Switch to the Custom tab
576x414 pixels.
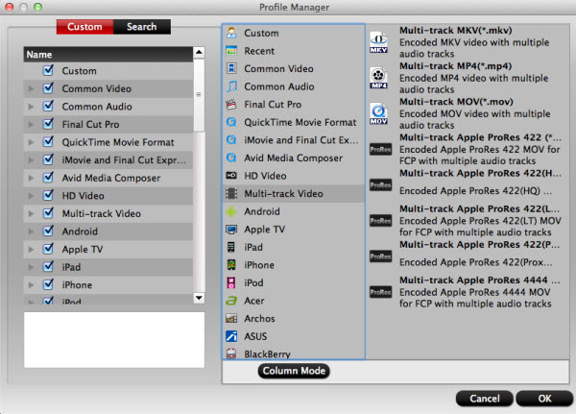point(84,27)
